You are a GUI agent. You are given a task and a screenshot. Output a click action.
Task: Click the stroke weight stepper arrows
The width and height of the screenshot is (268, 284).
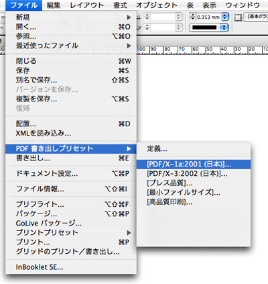[x=192, y=17]
